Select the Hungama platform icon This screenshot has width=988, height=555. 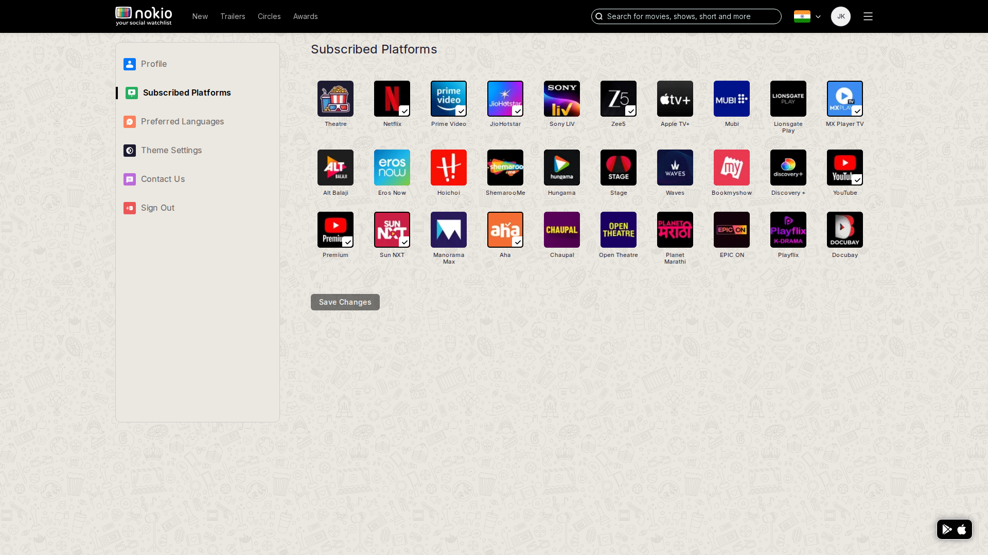tap(562, 168)
